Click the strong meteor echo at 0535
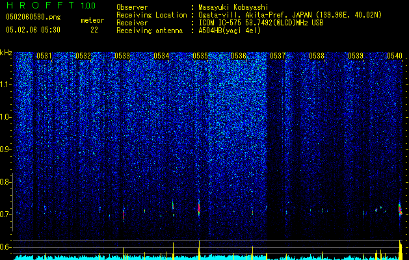The image size is (409, 260). pos(199,208)
